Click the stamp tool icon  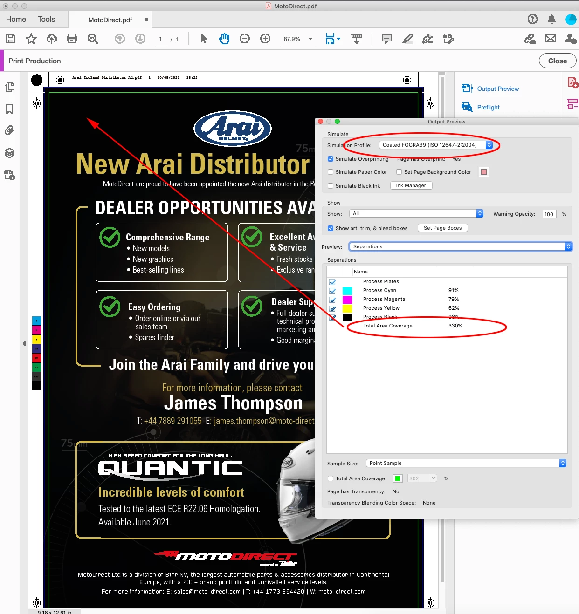click(448, 39)
